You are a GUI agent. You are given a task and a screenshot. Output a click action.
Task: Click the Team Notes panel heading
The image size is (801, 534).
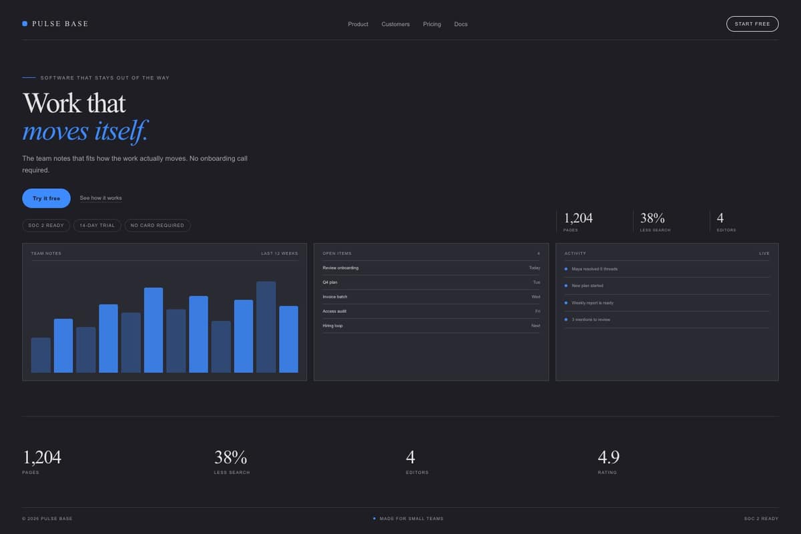click(46, 254)
